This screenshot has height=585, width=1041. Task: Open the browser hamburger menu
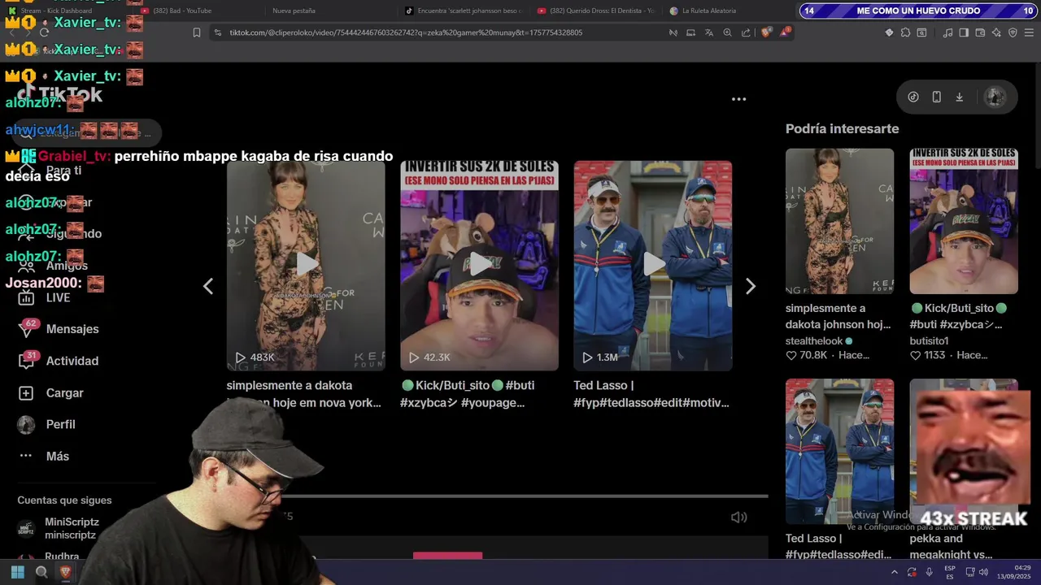pyautogui.click(x=1029, y=32)
